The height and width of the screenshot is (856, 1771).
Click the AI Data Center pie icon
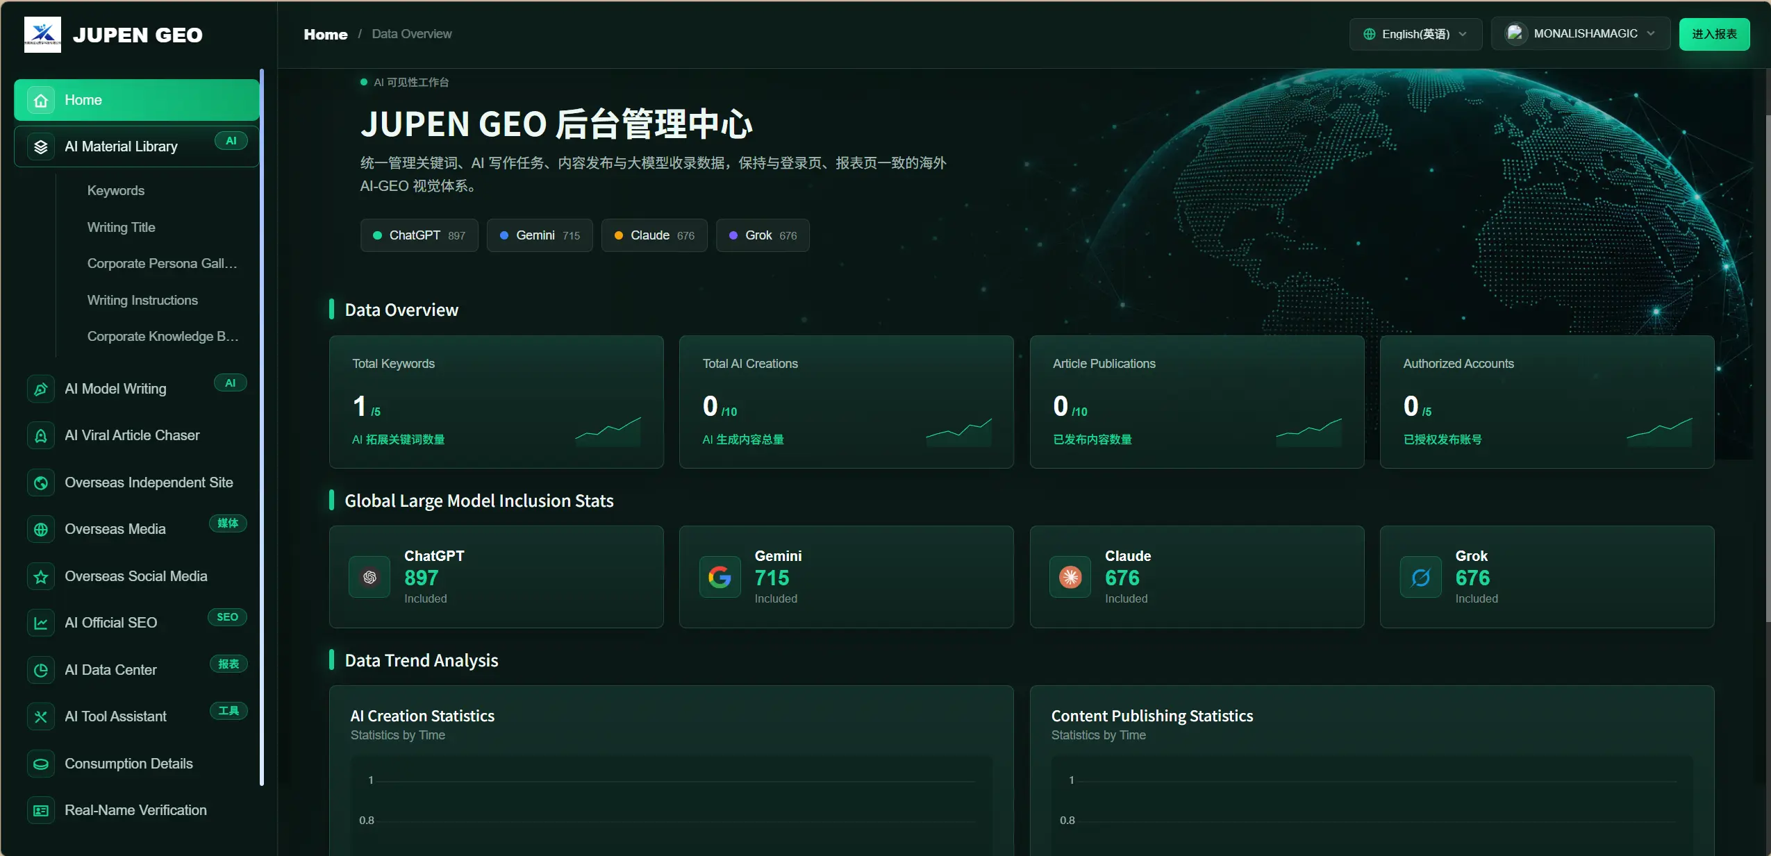coord(41,670)
